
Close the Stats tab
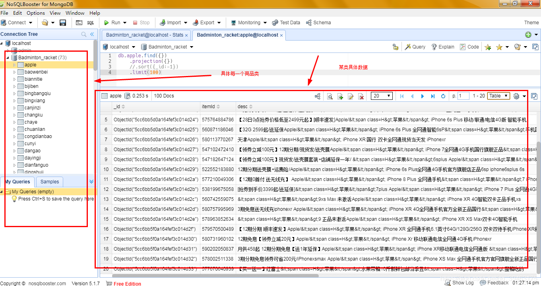click(187, 35)
